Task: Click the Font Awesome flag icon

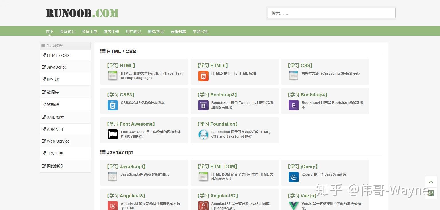Action: pos(113,134)
